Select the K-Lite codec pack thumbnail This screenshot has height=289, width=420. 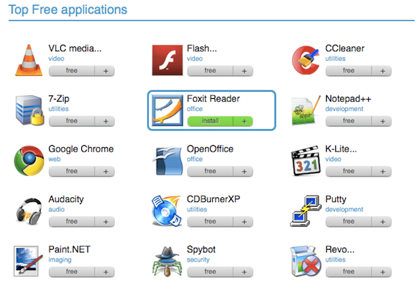(x=305, y=161)
